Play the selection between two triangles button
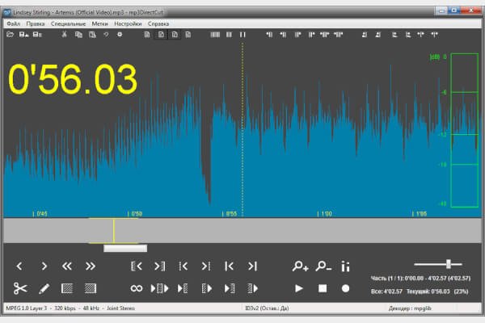 pos(159,288)
